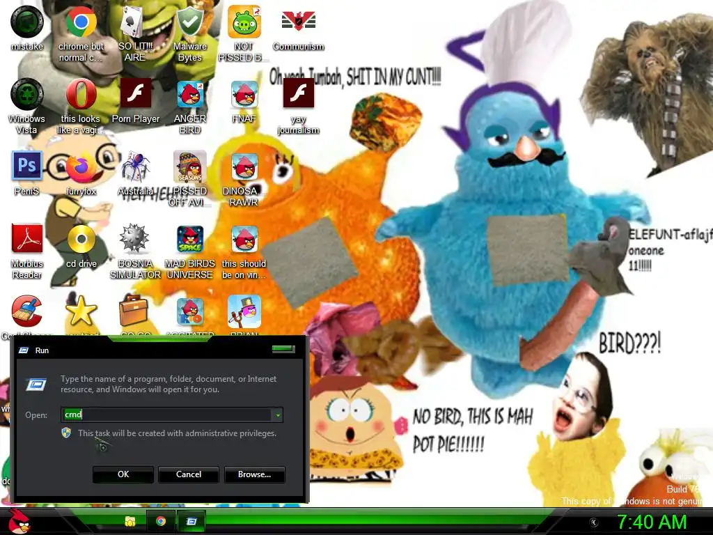The image size is (713, 535).
Task: Focus the Open text field containing cmd
Action: pyautogui.click(x=166, y=415)
